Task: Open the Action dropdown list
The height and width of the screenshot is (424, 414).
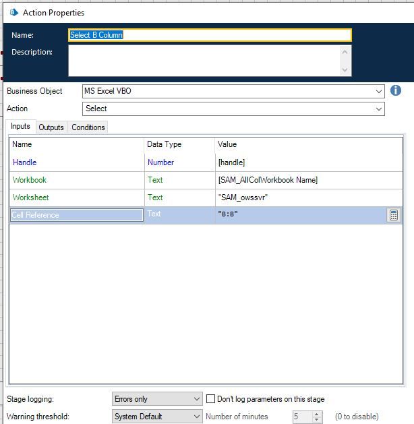Action: pos(380,109)
